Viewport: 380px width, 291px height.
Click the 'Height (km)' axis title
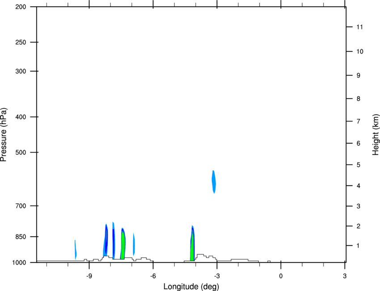[x=376, y=135]
